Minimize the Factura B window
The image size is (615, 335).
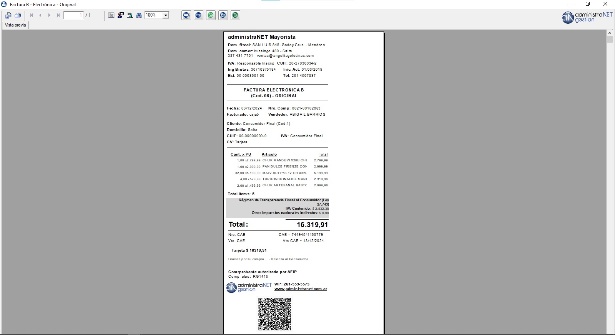pos(570,4)
